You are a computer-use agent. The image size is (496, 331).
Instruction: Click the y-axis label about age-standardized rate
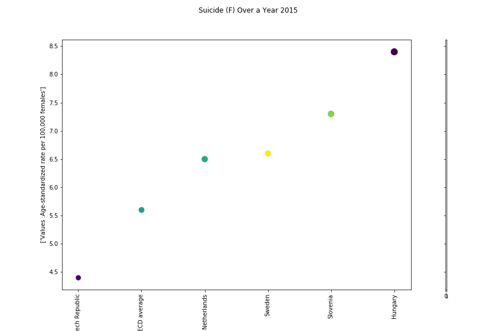pyautogui.click(x=43, y=164)
